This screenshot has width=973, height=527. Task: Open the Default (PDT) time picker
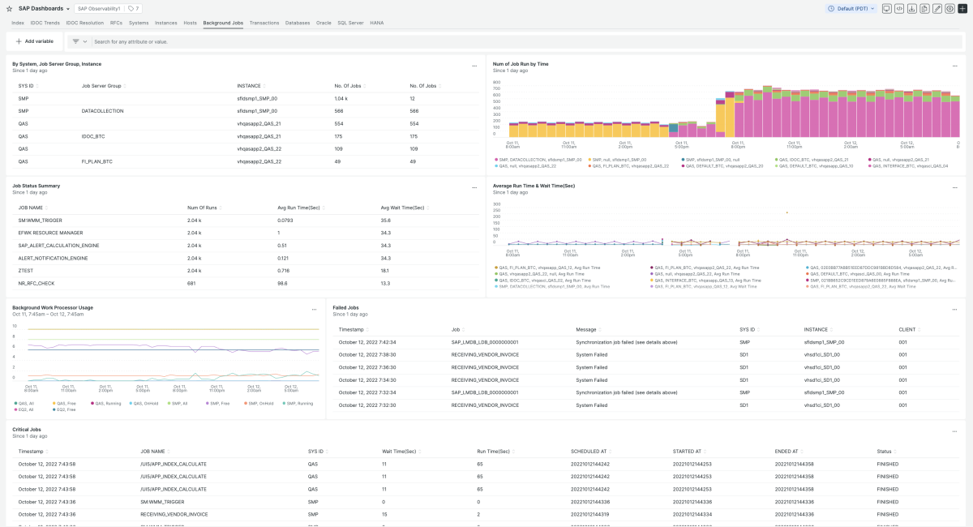851,8
